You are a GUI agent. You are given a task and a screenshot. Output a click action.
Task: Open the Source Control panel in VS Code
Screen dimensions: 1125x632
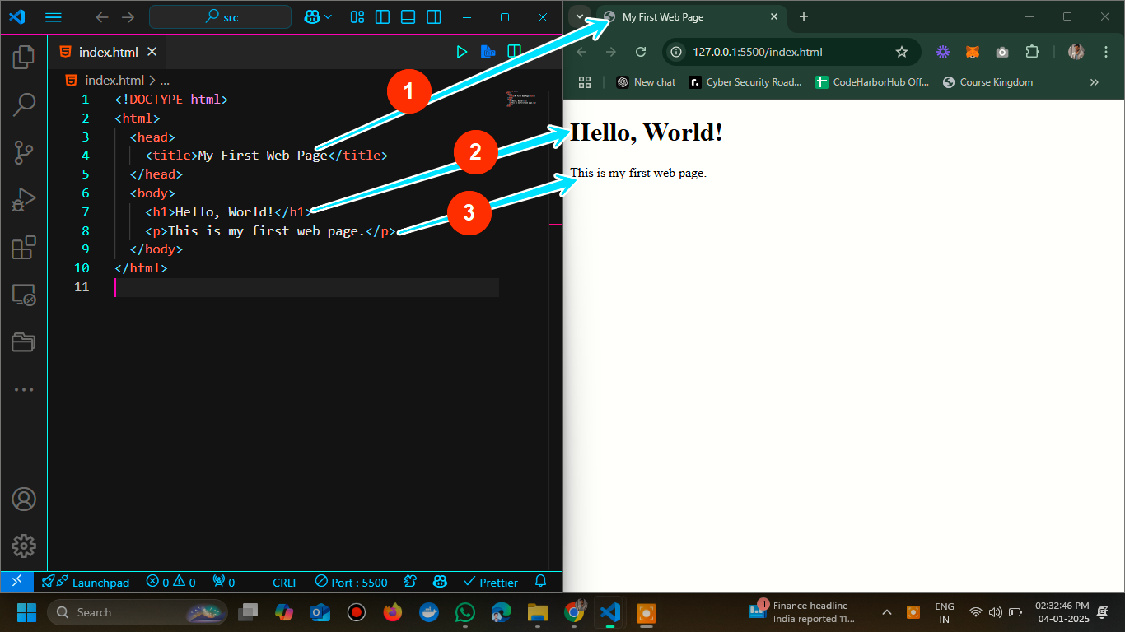tap(23, 152)
